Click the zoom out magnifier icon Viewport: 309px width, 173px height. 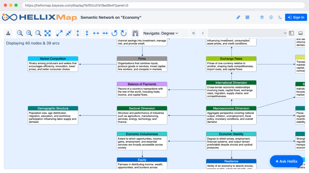(20, 33)
